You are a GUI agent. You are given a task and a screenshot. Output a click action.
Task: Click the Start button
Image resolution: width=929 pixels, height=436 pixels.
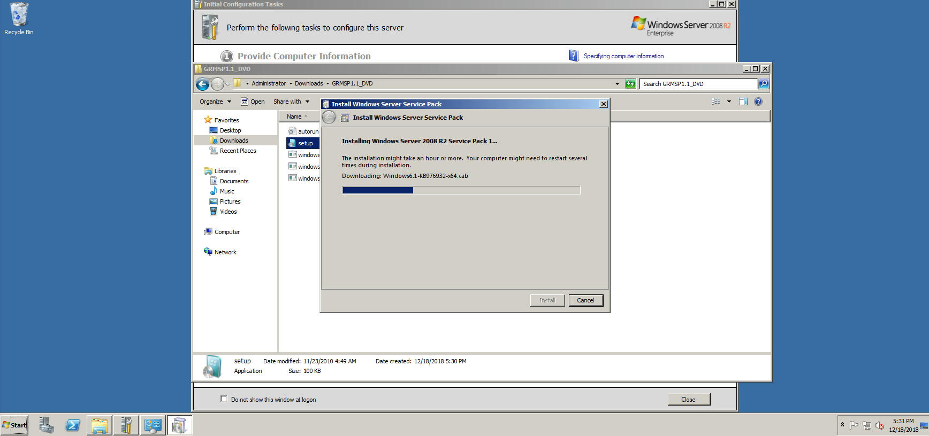coord(14,425)
